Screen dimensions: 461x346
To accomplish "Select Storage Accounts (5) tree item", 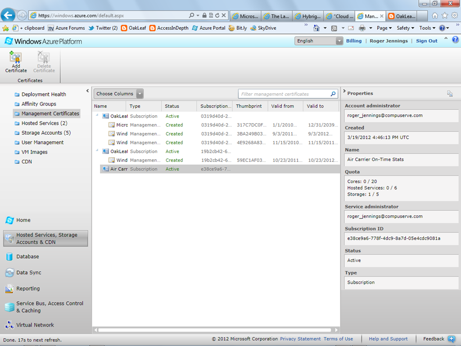I will (x=46, y=133).
